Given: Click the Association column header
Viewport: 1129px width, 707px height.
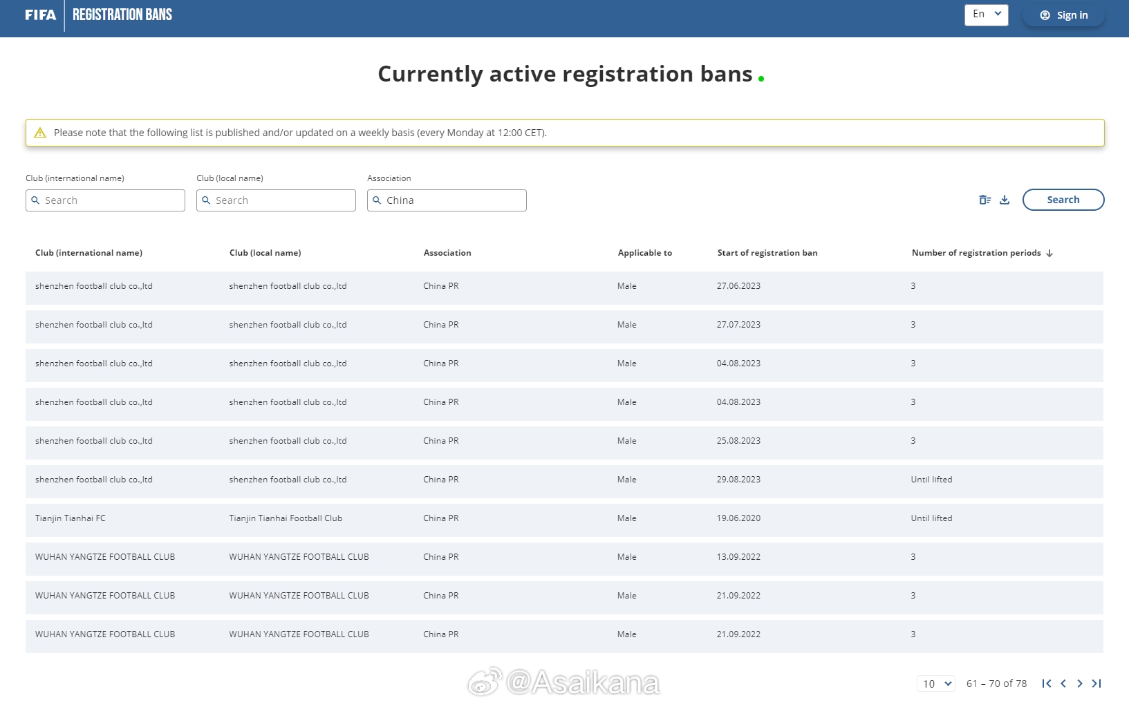Looking at the screenshot, I should (447, 253).
